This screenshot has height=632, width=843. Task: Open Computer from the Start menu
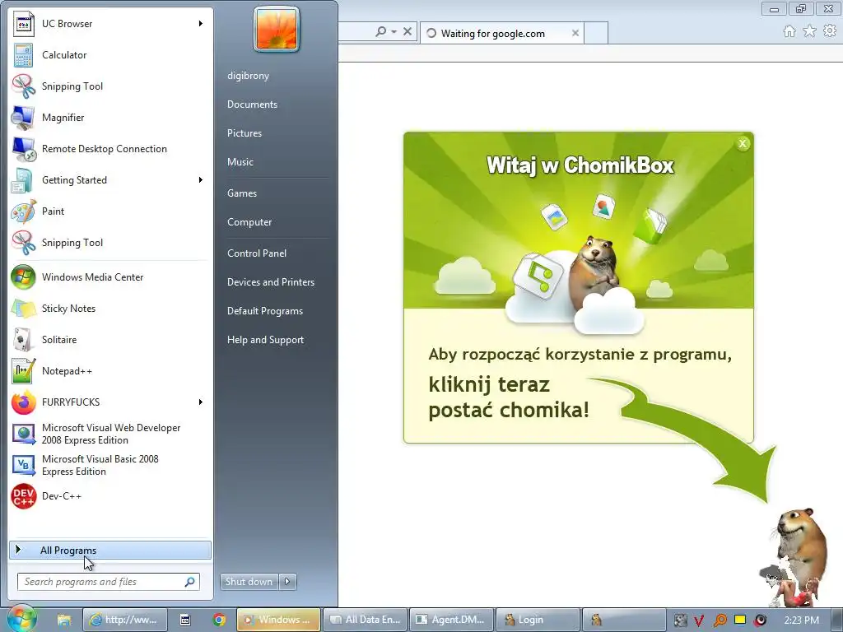click(249, 222)
